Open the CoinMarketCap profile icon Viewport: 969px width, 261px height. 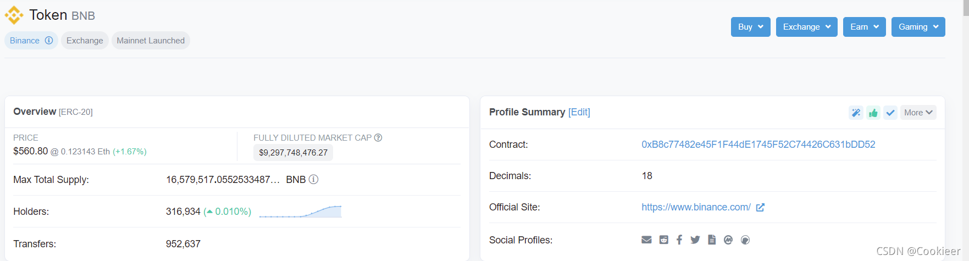(x=728, y=240)
